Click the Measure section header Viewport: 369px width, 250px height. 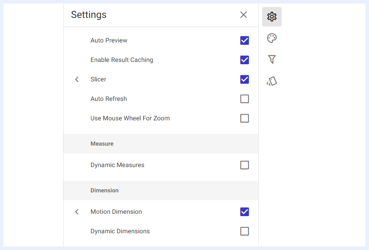coord(161,144)
